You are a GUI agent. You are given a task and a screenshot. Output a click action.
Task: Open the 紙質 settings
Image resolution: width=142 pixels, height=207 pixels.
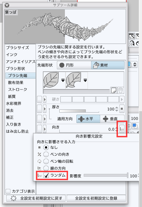point(12,97)
